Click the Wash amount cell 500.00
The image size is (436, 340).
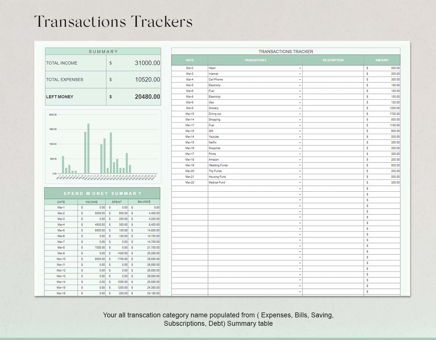tap(382, 68)
